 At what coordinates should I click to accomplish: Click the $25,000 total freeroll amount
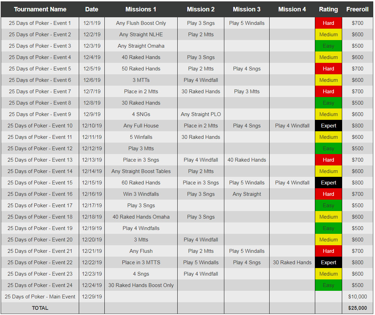tap(357, 308)
